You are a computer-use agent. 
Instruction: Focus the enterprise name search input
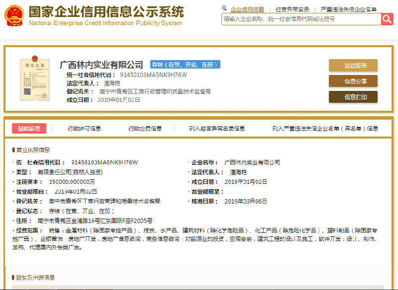(x=301, y=19)
